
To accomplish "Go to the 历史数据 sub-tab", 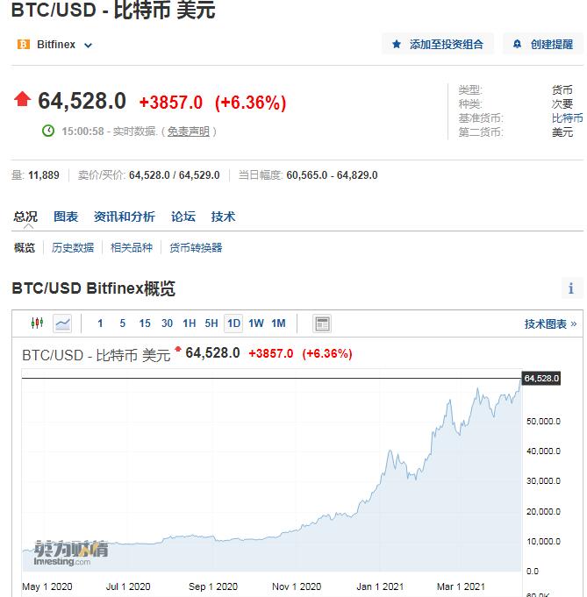I will [73, 248].
